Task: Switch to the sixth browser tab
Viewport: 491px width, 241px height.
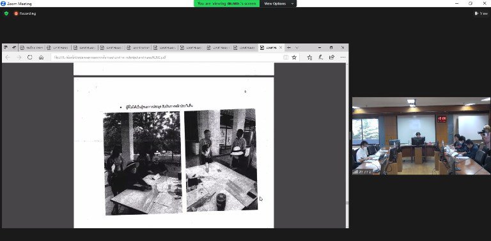Action: pyautogui.click(x=165, y=47)
